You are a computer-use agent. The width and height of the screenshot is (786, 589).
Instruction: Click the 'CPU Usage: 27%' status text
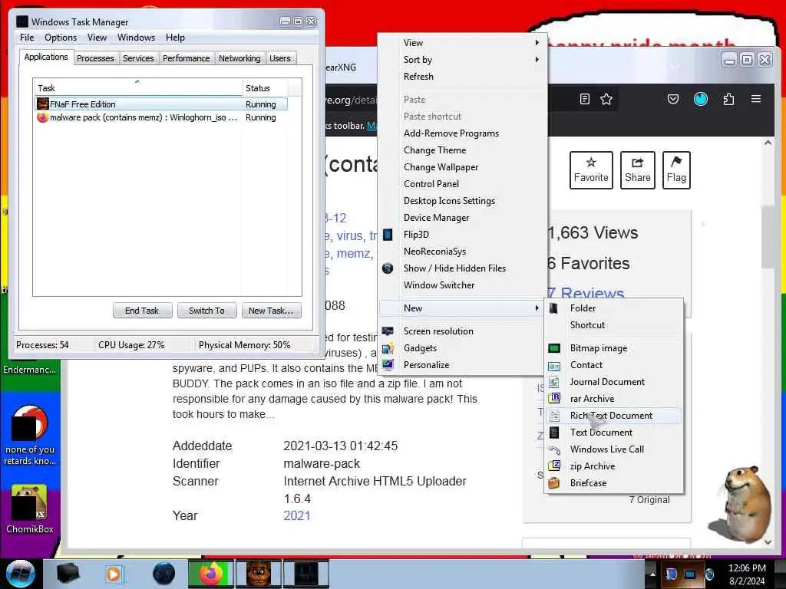(131, 344)
